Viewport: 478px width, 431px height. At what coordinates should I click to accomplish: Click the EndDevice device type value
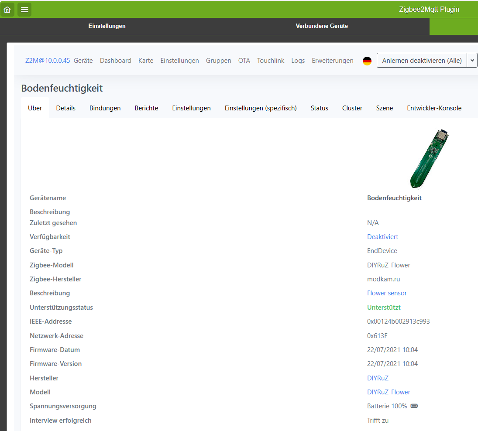pyautogui.click(x=382, y=251)
